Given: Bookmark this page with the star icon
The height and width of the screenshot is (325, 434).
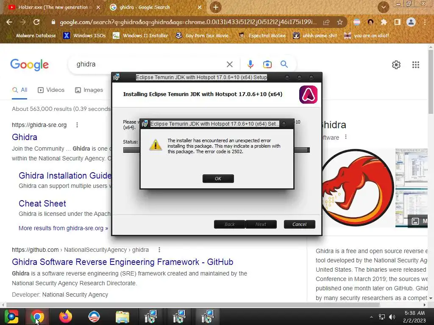Looking at the screenshot, I should 339,22.
